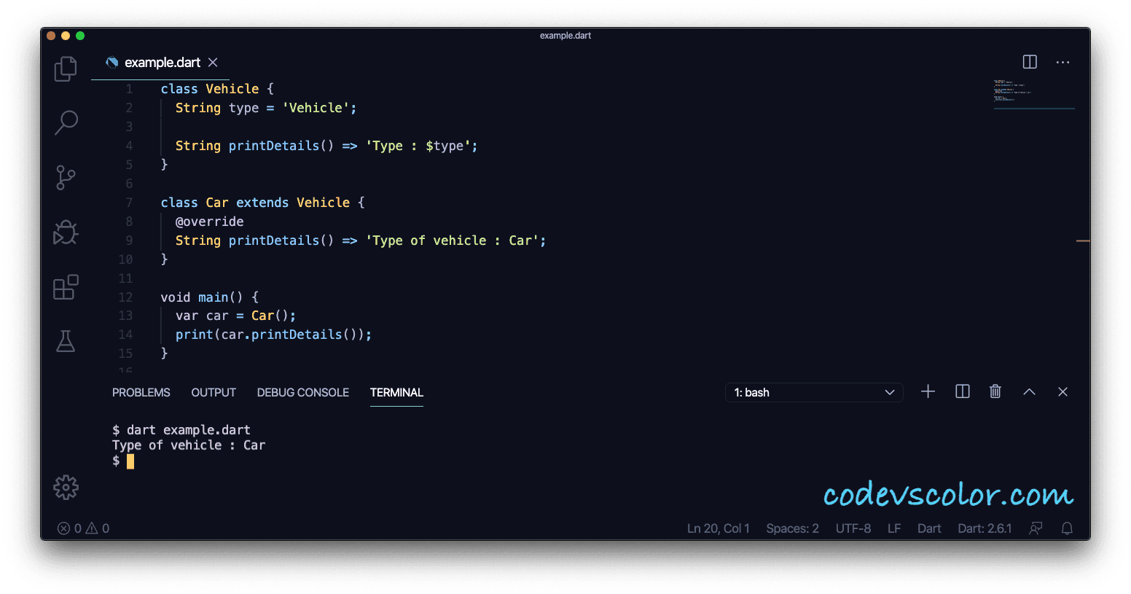Open notifications bell in status bar
Image resolution: width=1131 pixels, height=594 pixels.
pyautogui.click(x=1067, y=528)
